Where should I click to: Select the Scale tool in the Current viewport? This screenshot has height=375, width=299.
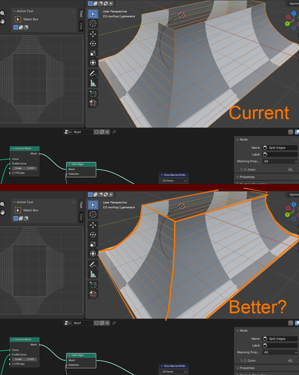pos(93,53)
